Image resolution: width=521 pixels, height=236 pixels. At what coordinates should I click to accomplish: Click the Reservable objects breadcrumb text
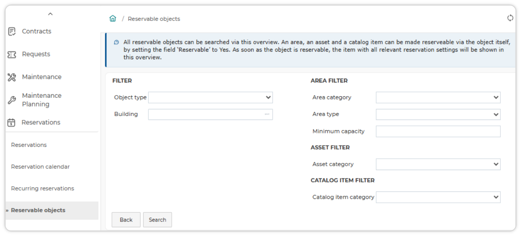click(154, 19)
